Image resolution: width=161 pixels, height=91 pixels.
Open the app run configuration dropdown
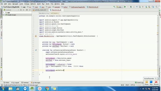click(x=120, y=7)
